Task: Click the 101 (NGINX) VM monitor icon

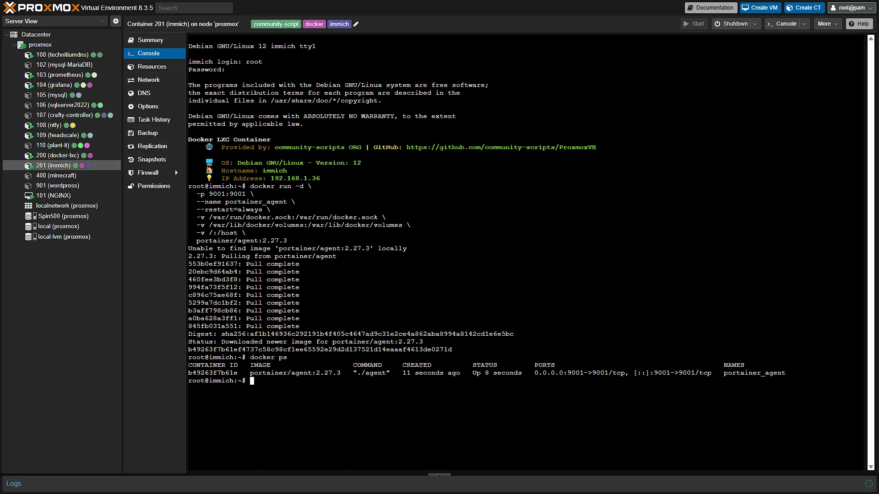Action: pos(29,196)
